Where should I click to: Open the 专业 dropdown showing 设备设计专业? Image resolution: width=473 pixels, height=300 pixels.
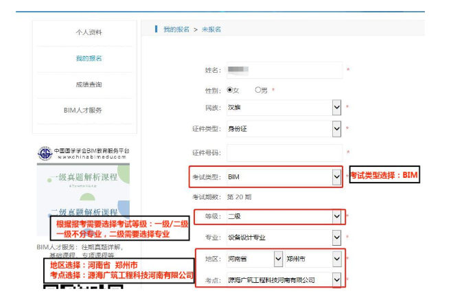(284, 238)
